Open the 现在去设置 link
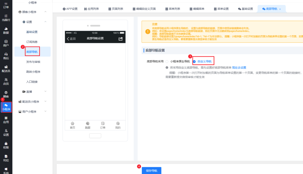Image resolution: width=303 pixels, height=174 pixels. (239, 68)
